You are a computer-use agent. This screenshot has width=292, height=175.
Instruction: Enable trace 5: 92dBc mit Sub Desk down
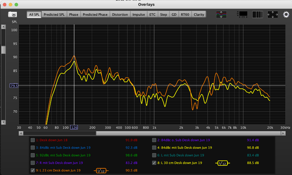[32, 155]
